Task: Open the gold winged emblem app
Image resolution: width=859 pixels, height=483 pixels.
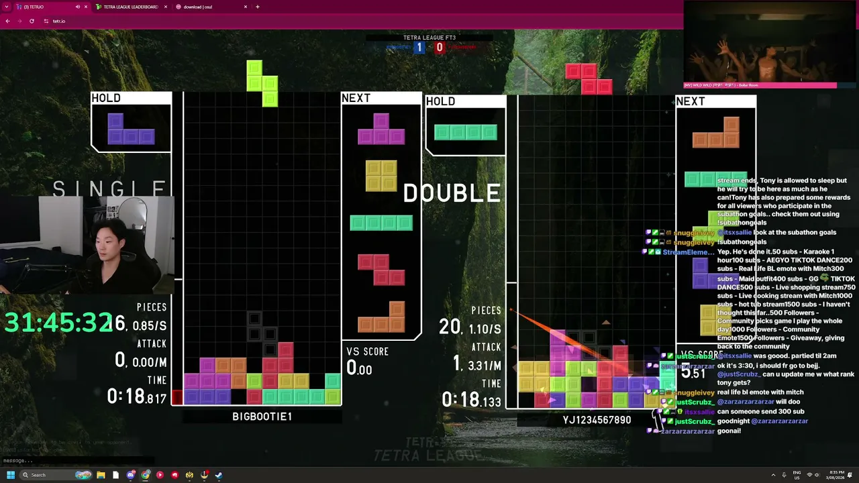Action: click(x=189, y=475)
